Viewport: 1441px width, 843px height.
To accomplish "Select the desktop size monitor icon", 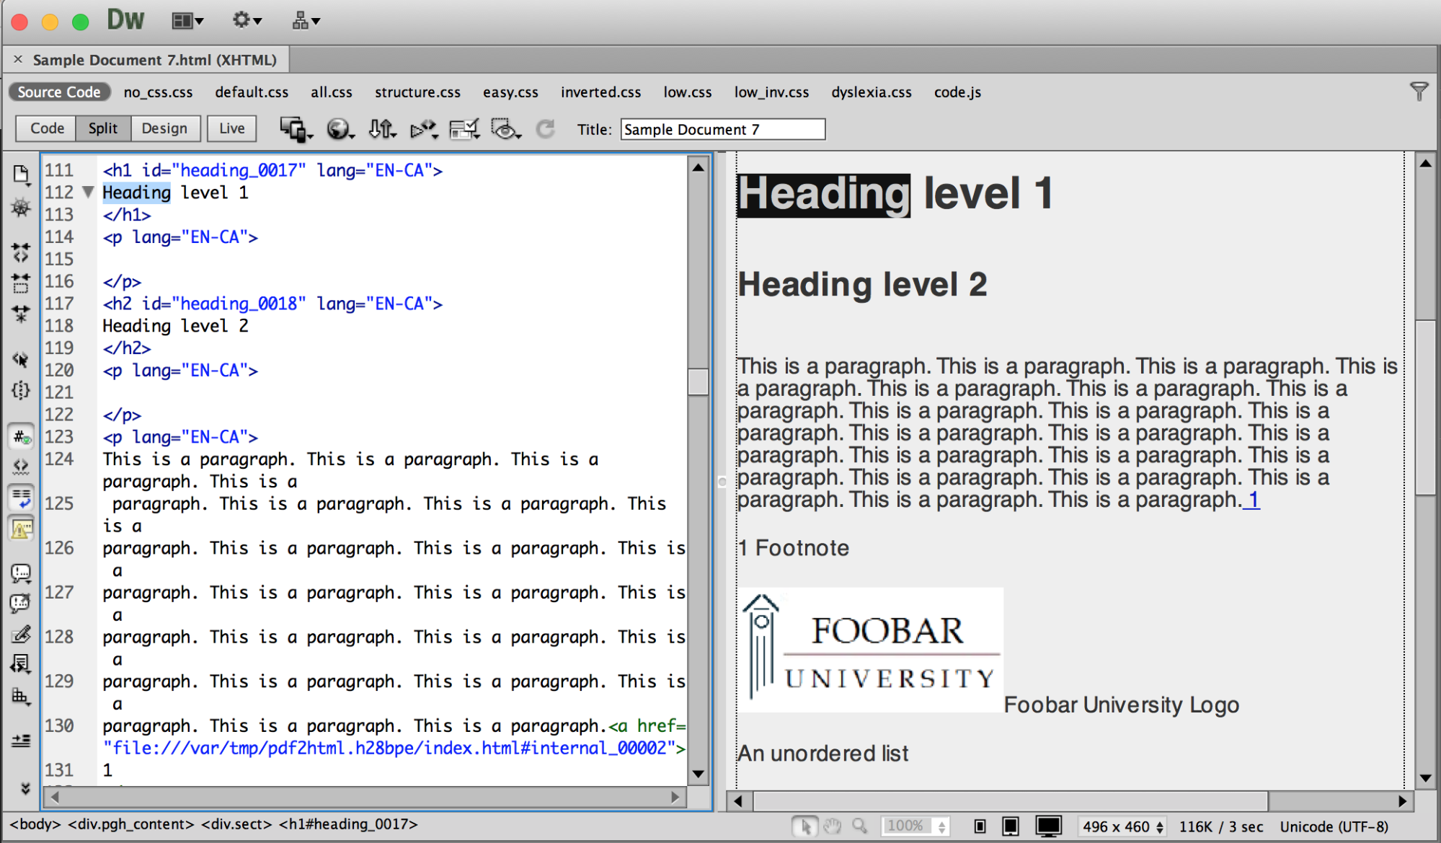I will click(x=1048, y=826).
